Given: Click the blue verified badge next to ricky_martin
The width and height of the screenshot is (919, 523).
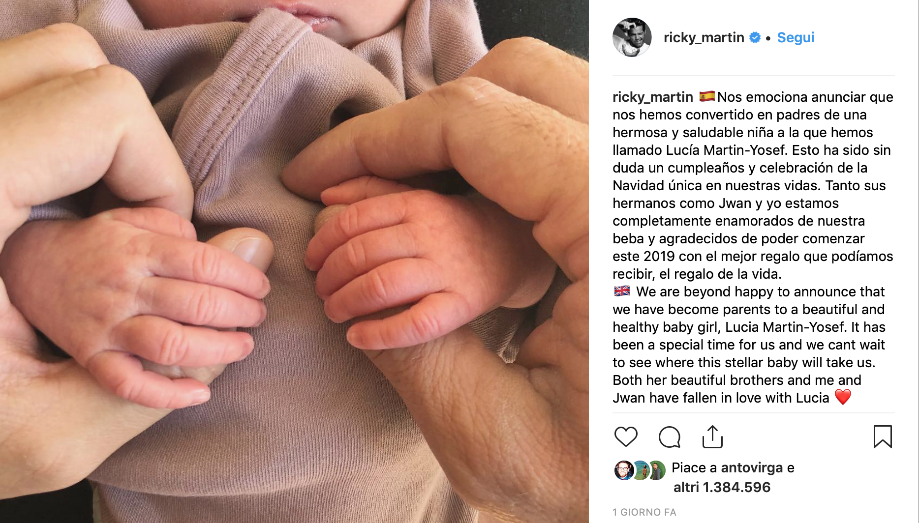Looking at the screenshot, I should point(755,37).
